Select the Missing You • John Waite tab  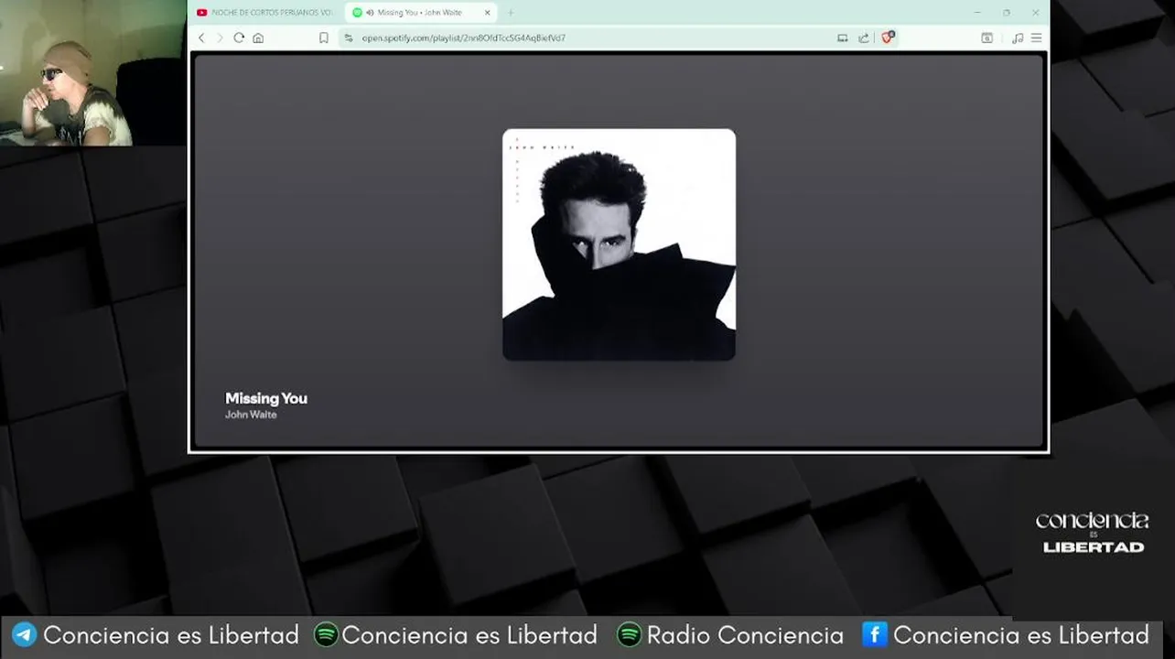click(419, 13)
